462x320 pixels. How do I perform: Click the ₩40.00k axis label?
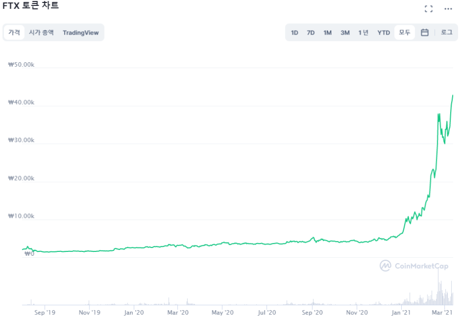[x=21, y=102]
